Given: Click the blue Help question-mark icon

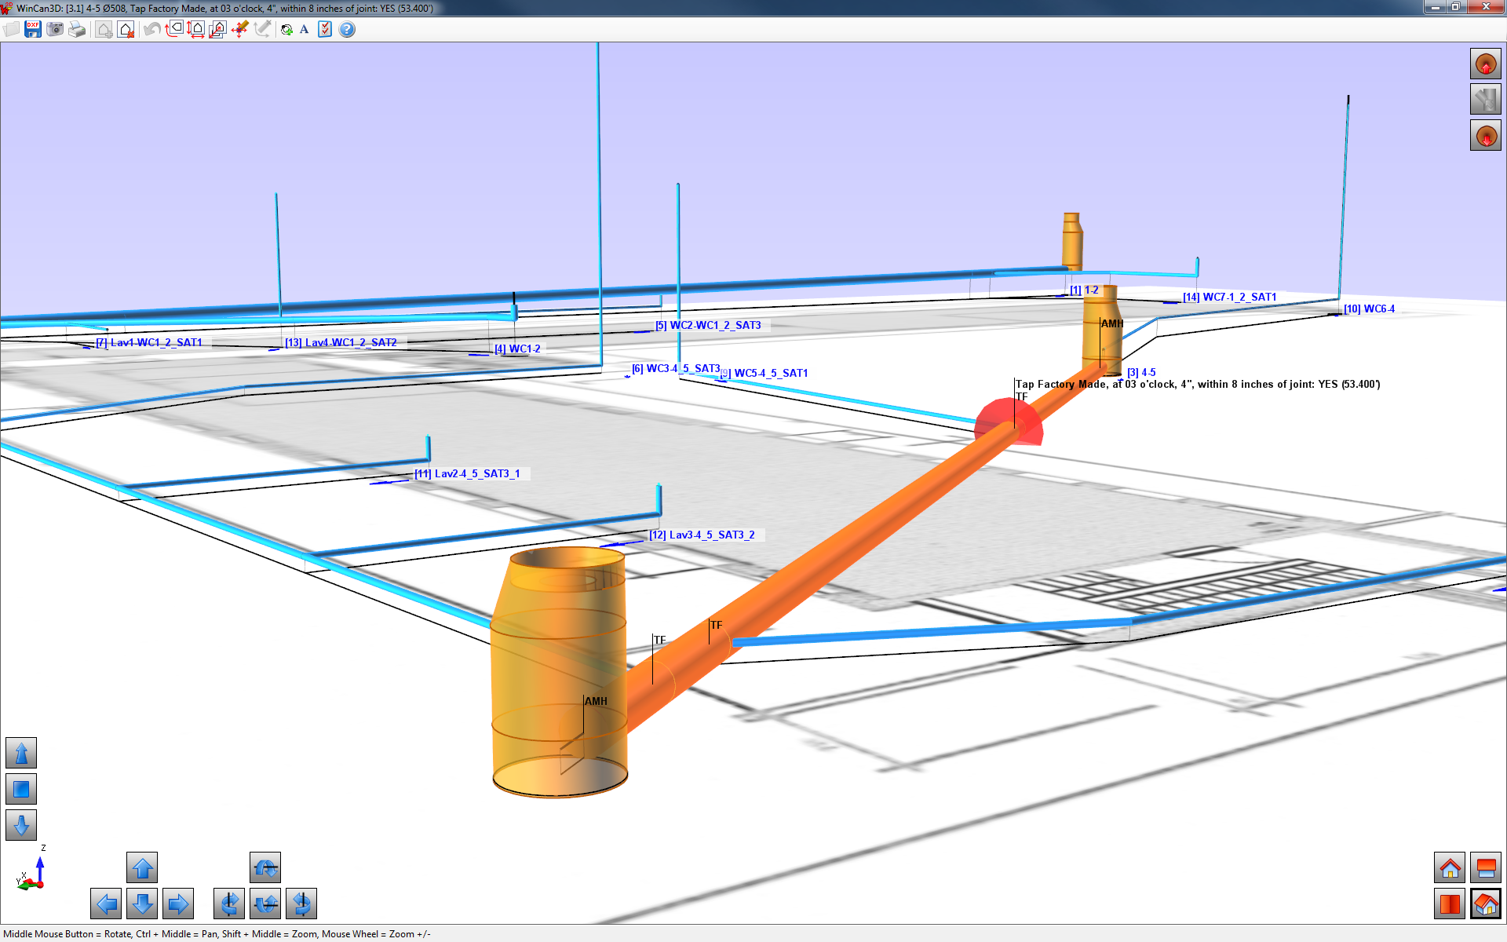Looking at the screenshot, I should [x=345, y=29].
